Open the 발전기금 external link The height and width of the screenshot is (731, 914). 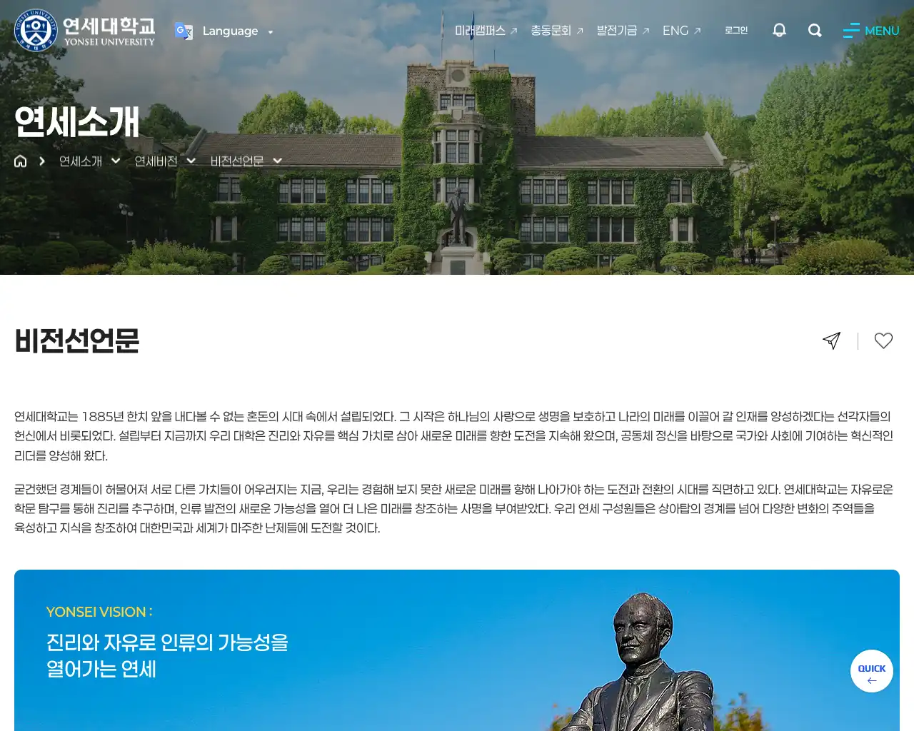click(623, 31)
